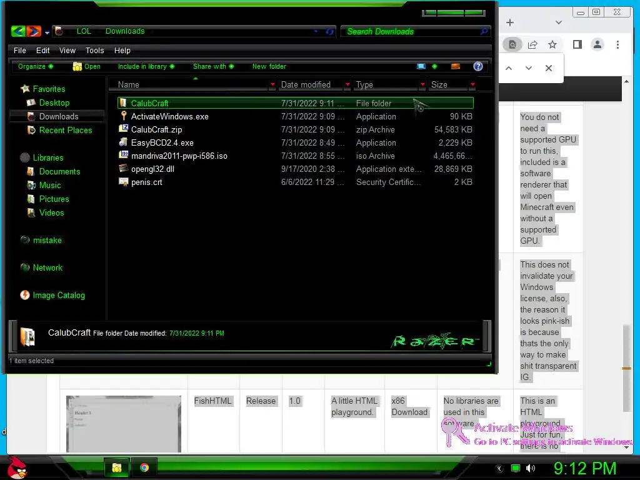Select the opengl32.dll file icon
The height and width of the screenshot is (480, 640).
[123, 169]
